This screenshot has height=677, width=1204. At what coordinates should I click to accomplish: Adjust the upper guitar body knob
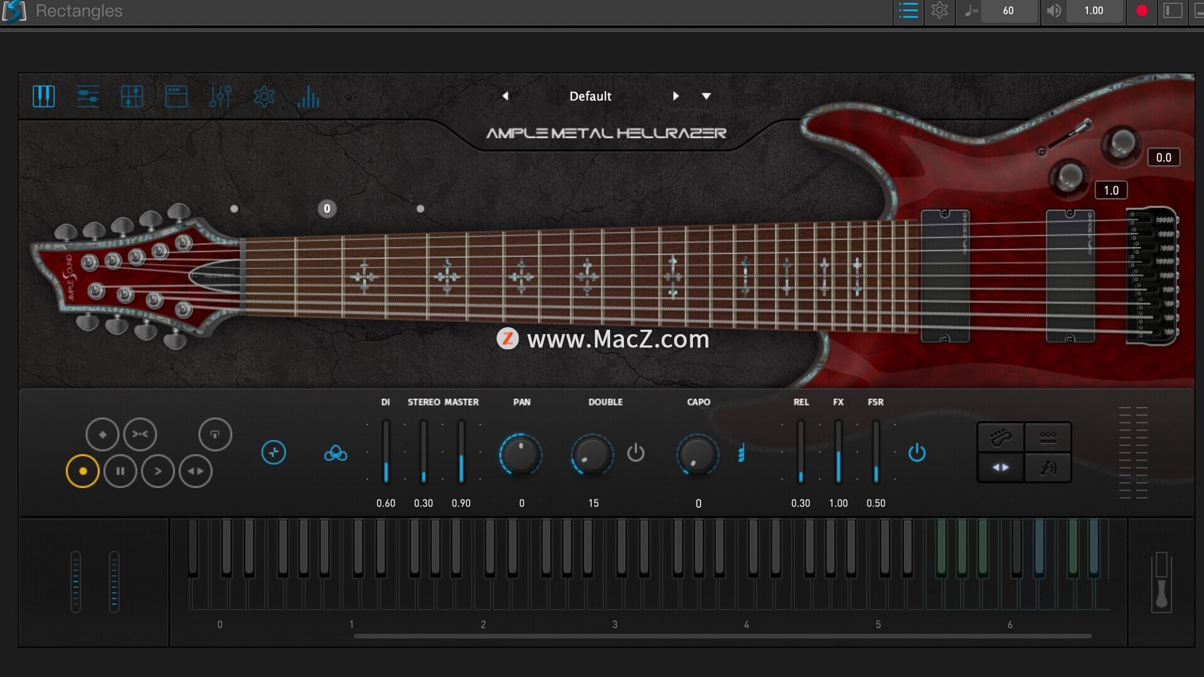1122,142
